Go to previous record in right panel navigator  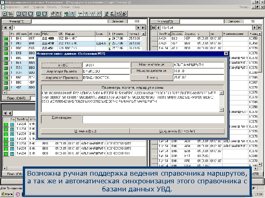[x=158, y=27]
